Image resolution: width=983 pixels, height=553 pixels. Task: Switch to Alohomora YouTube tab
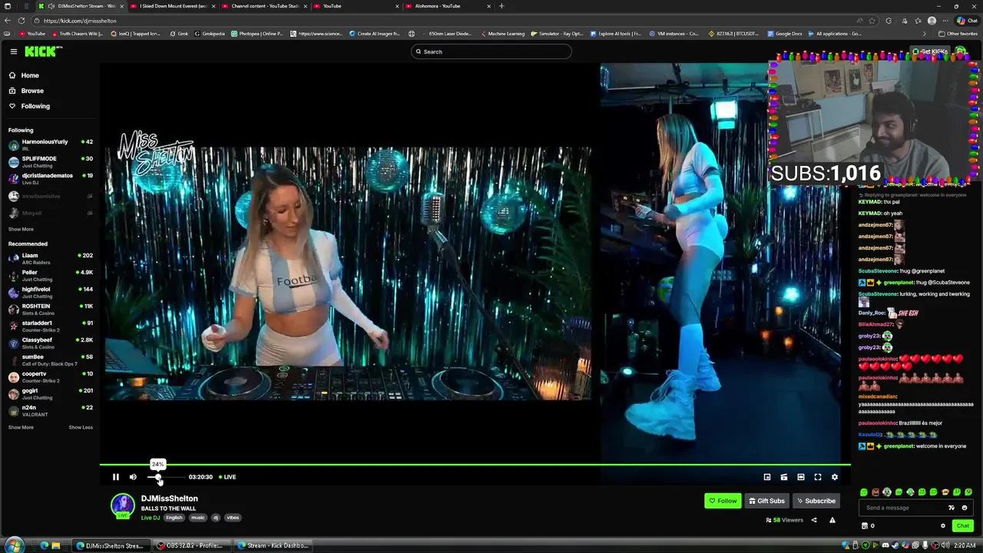click(x=446, y=6)
